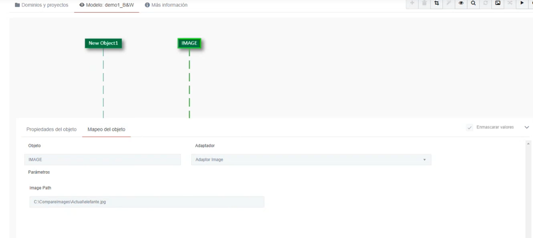
Task: Select the New Object1 node
Action: (x=103, y=43)
